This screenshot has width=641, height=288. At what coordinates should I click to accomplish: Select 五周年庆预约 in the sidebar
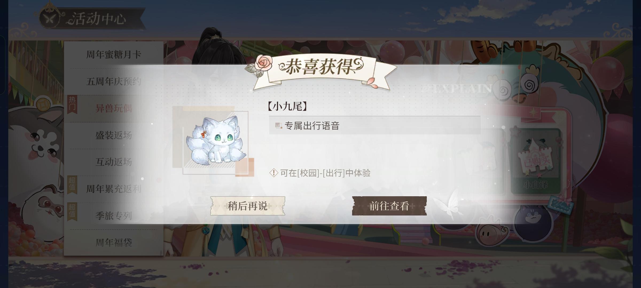pyautogui.click(x=114, y=81)
